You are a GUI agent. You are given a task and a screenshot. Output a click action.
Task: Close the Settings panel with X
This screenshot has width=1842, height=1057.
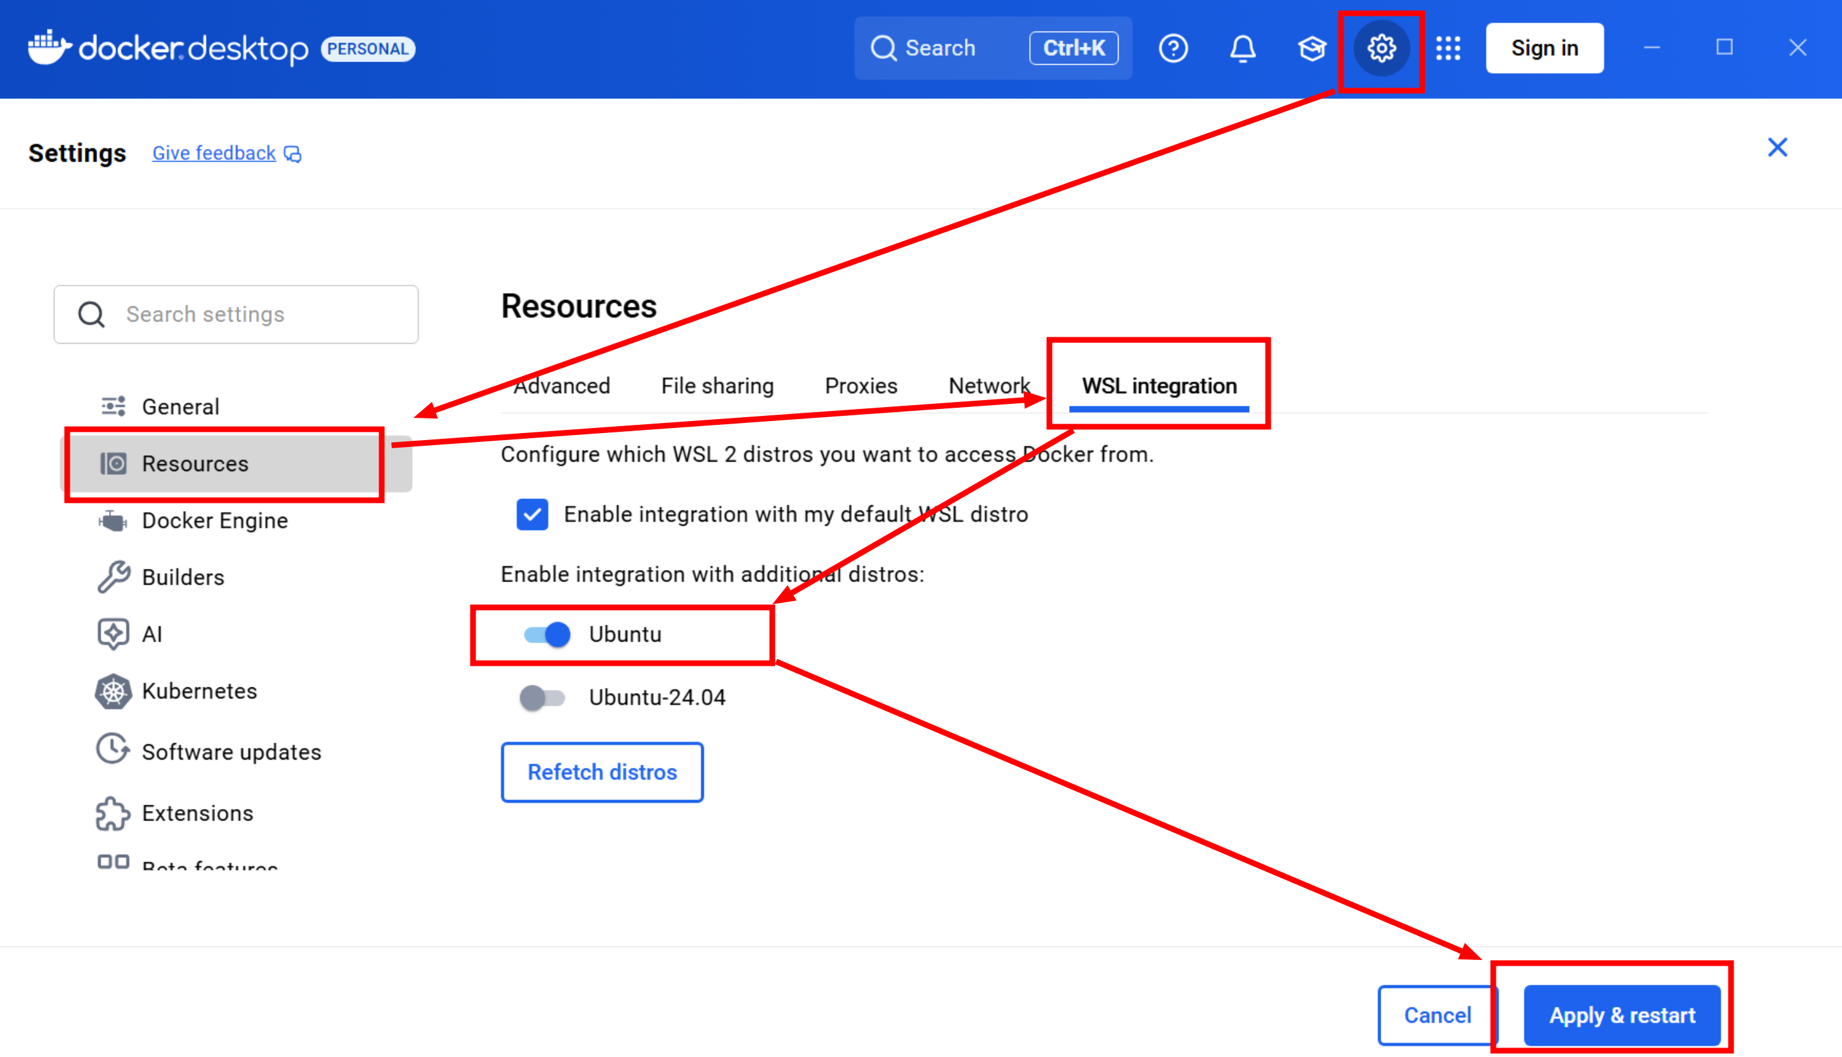(1777, 147)
